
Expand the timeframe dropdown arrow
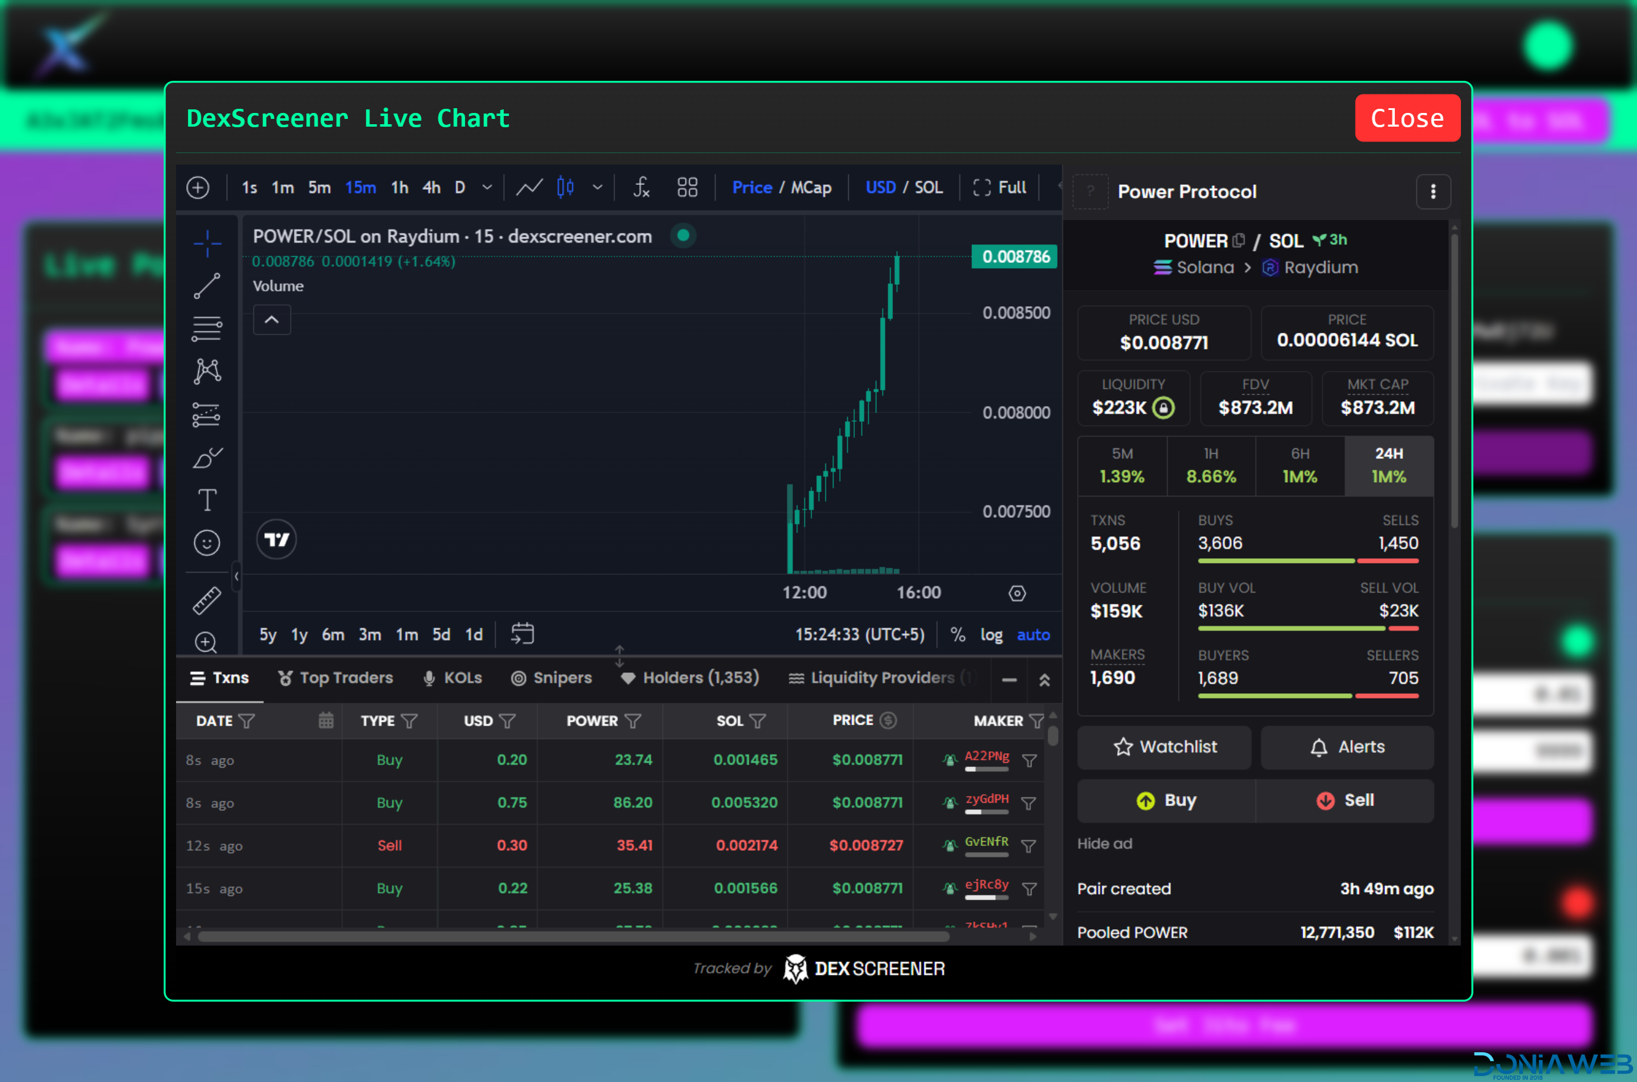[487, 188]
